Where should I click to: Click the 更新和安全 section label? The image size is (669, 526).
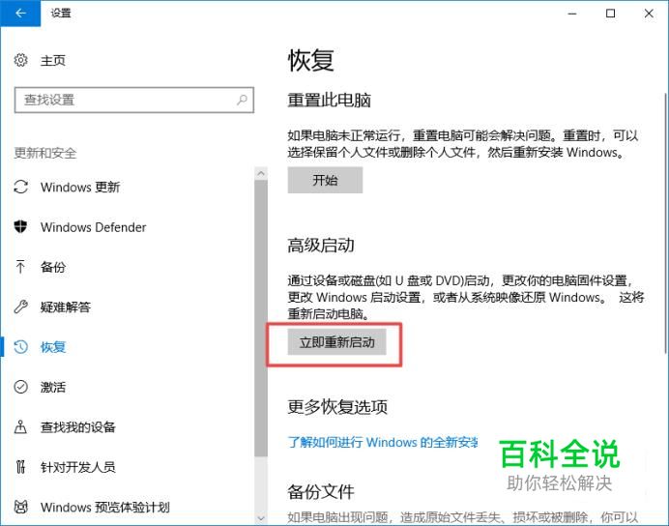(x=45, y=153)
